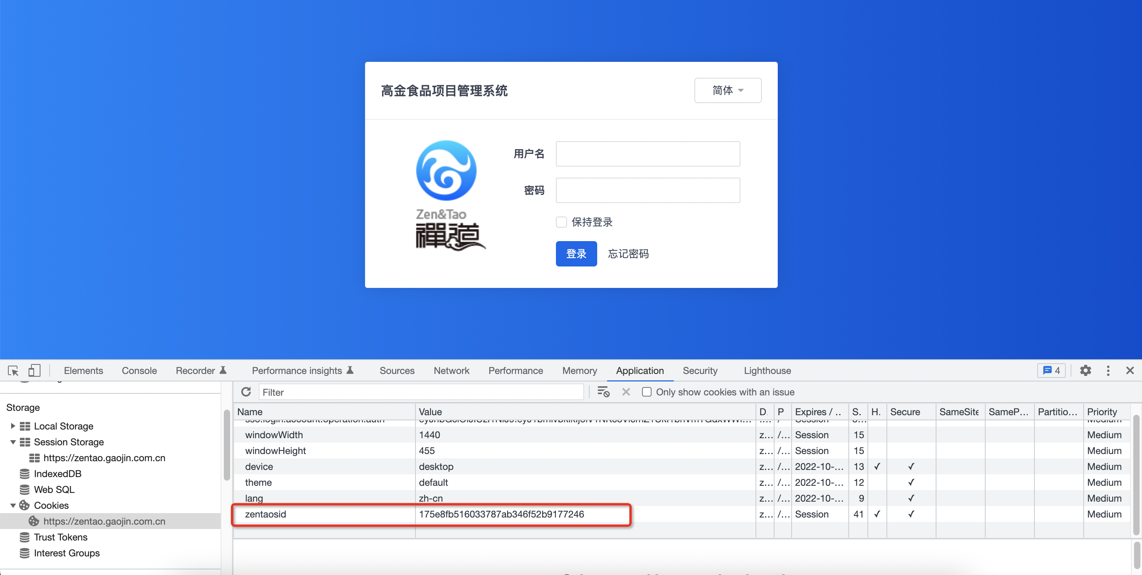
Task: Select the Web SQL item
Action: point(54,489)
